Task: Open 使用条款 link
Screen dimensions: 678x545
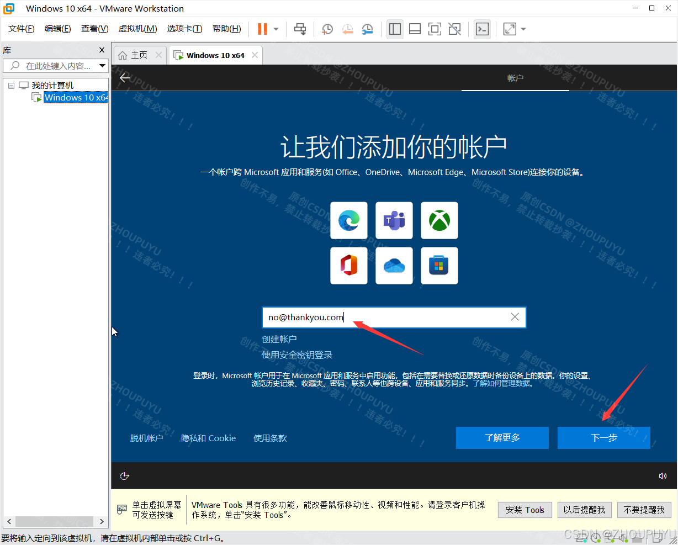Action: pyautogui.click(x=270, y=438)
